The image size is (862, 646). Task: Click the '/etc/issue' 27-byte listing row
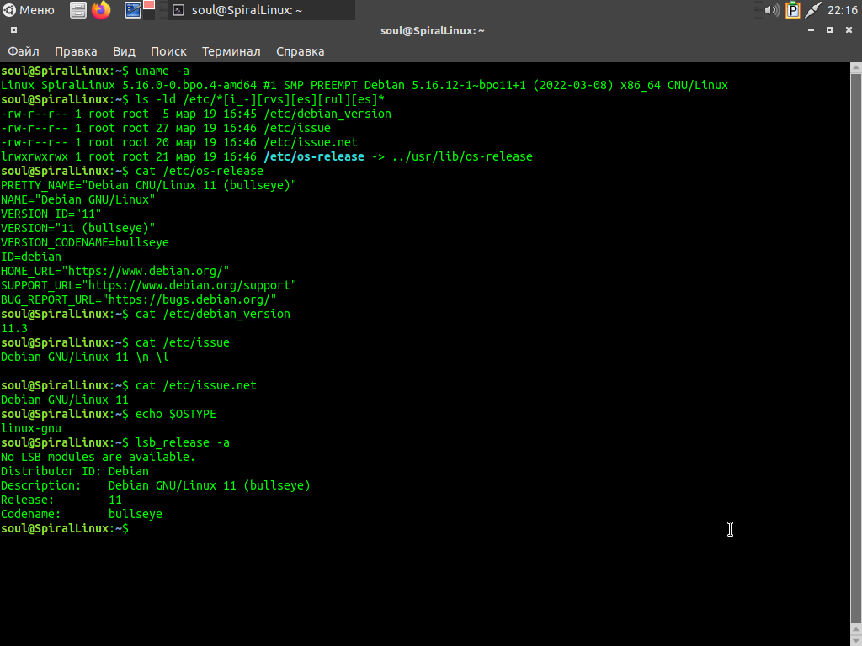166,128
